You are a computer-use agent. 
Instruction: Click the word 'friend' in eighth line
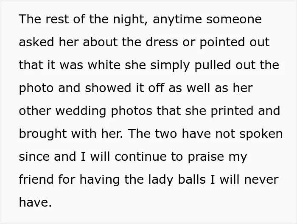click(36, 179)
